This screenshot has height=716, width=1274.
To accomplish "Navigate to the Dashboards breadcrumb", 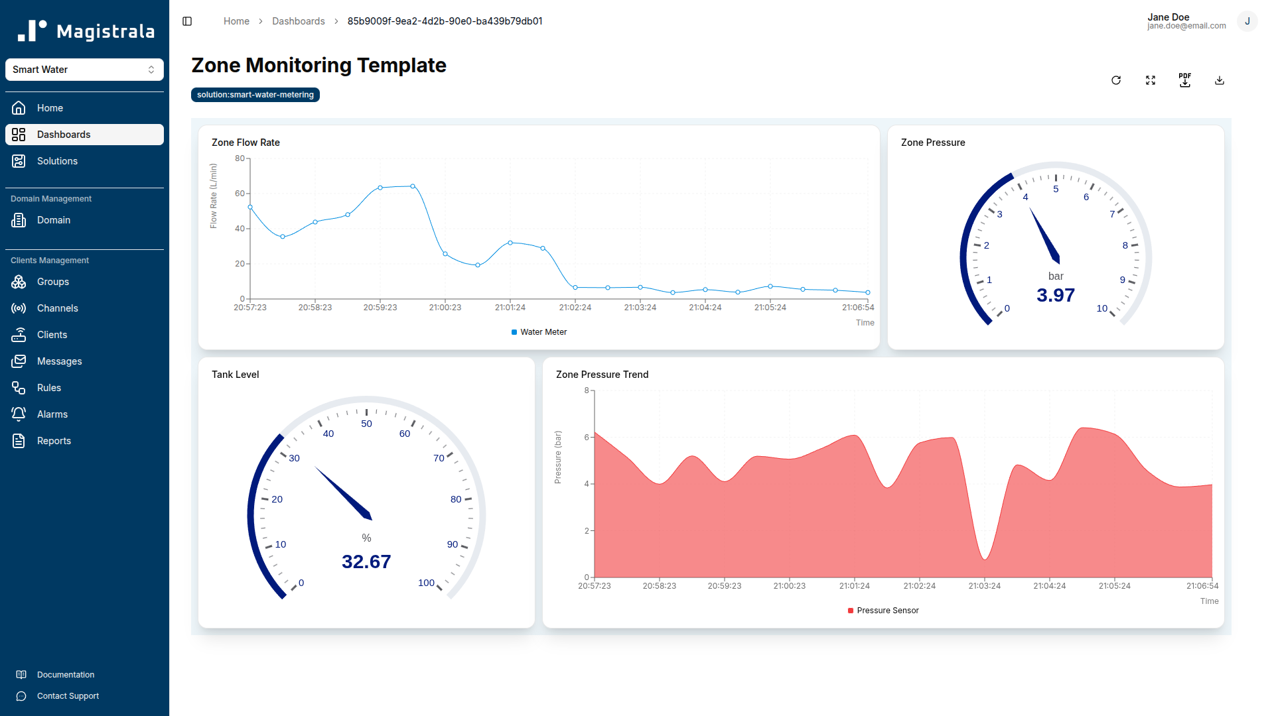I will [x=299, y=21].
